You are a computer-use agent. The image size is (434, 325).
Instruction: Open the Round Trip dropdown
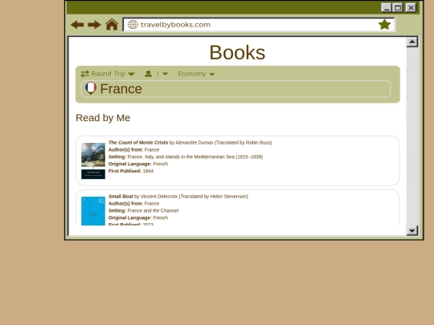coord(108,74)
